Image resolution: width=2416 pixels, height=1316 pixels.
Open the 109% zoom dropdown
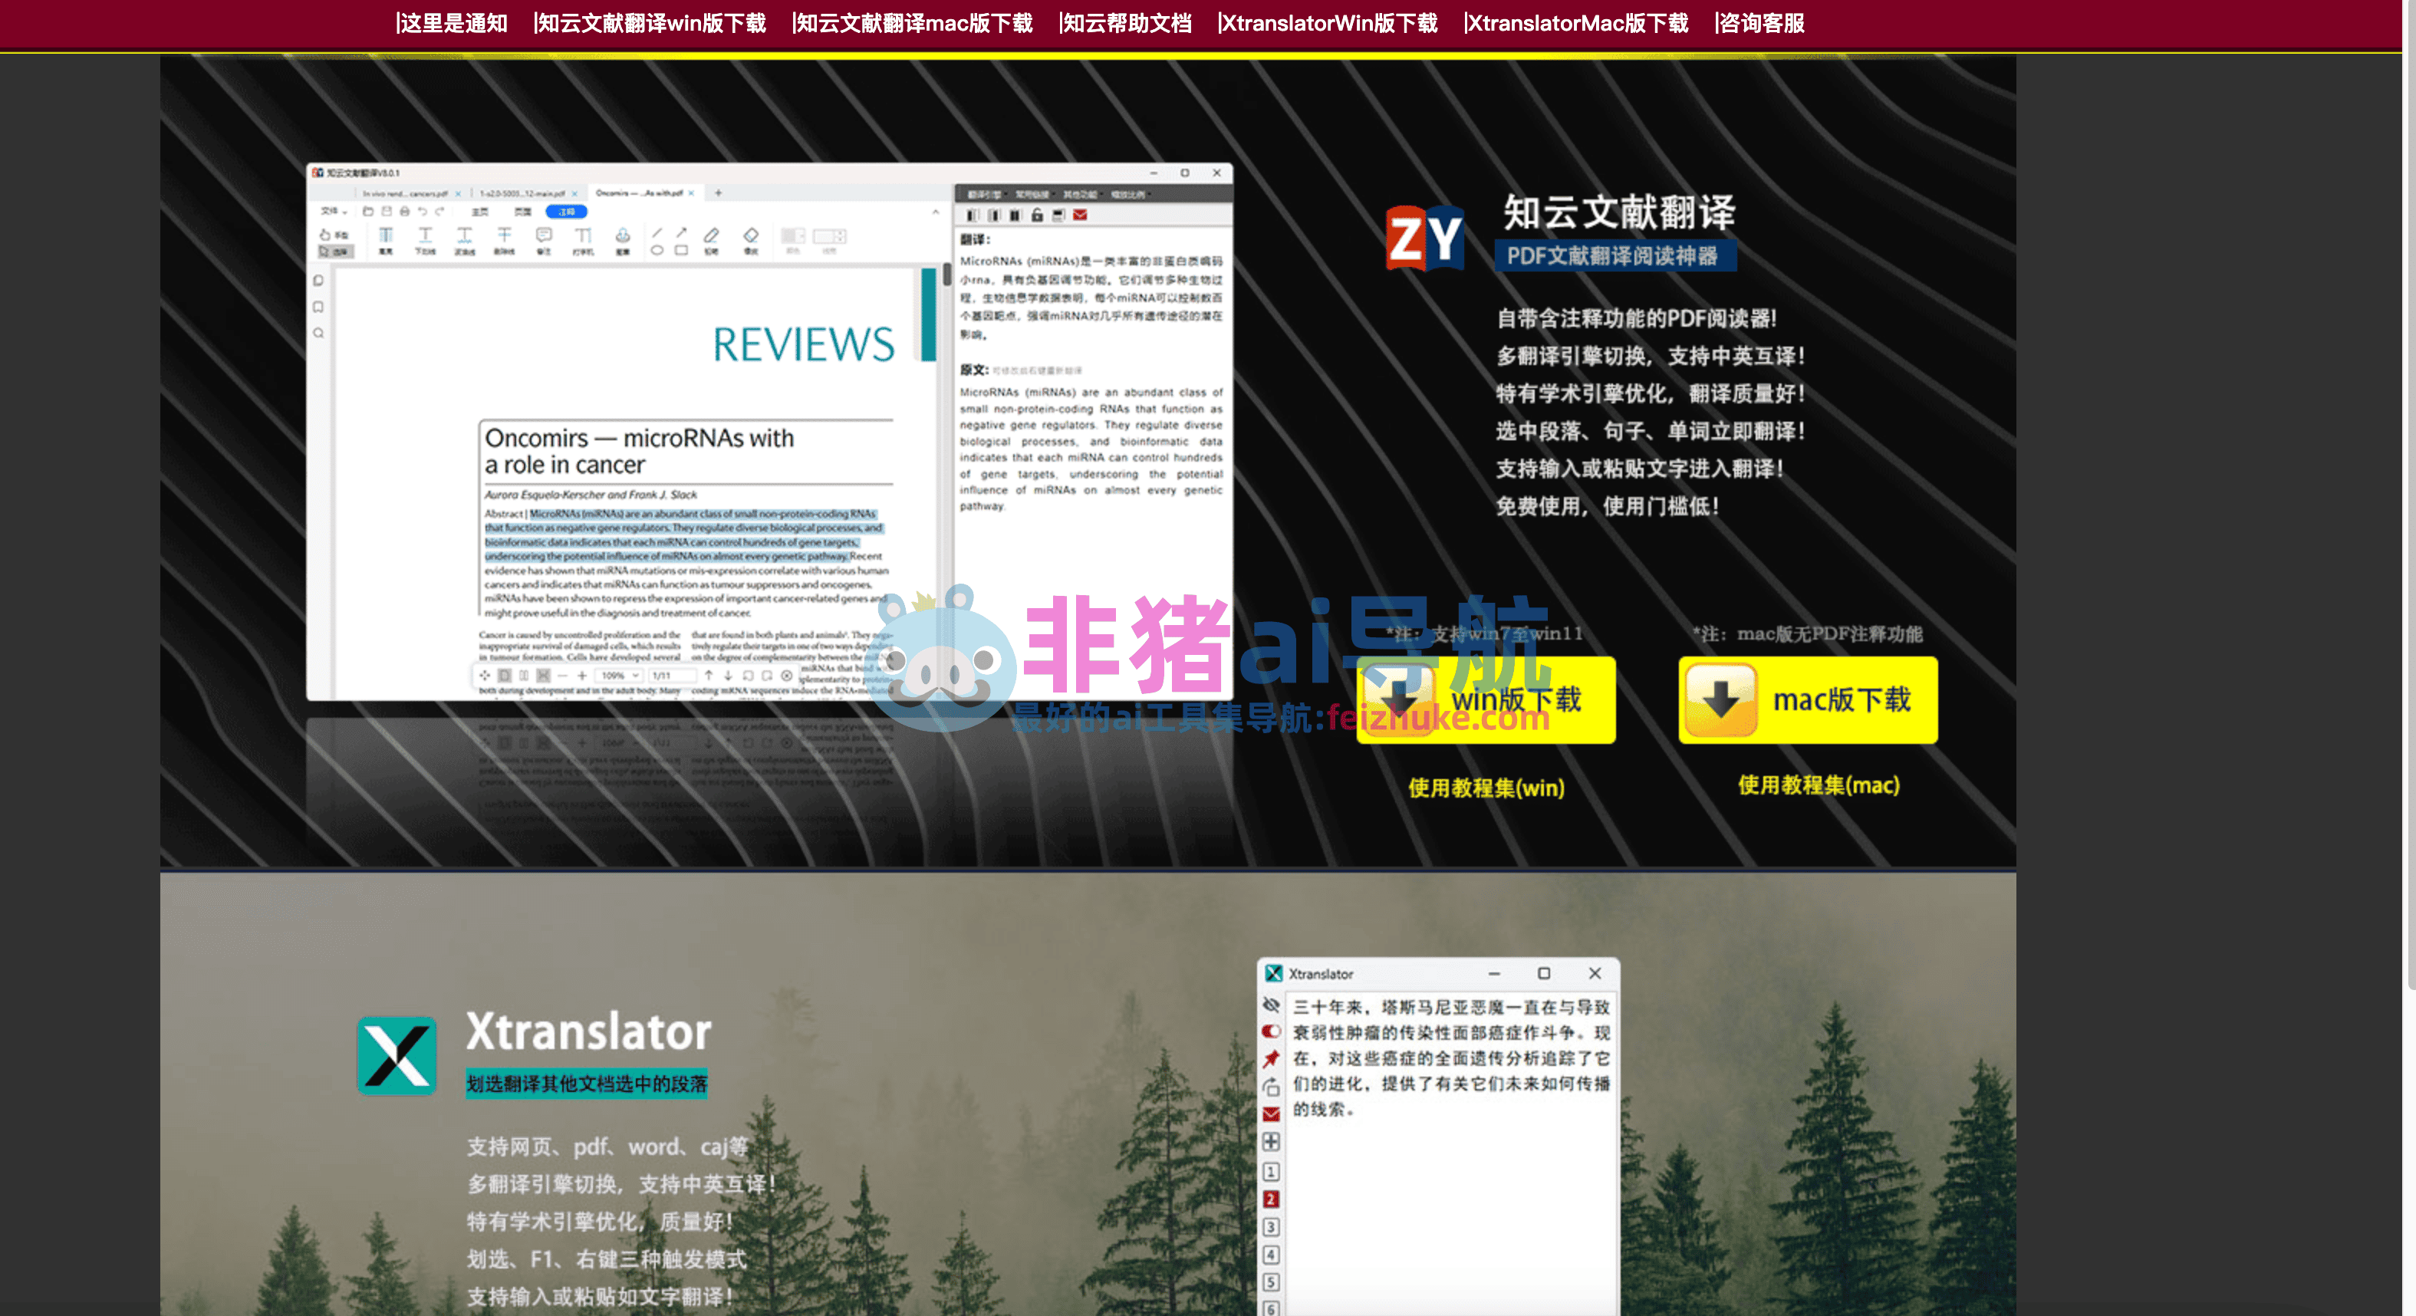click(x=620, y=676)
